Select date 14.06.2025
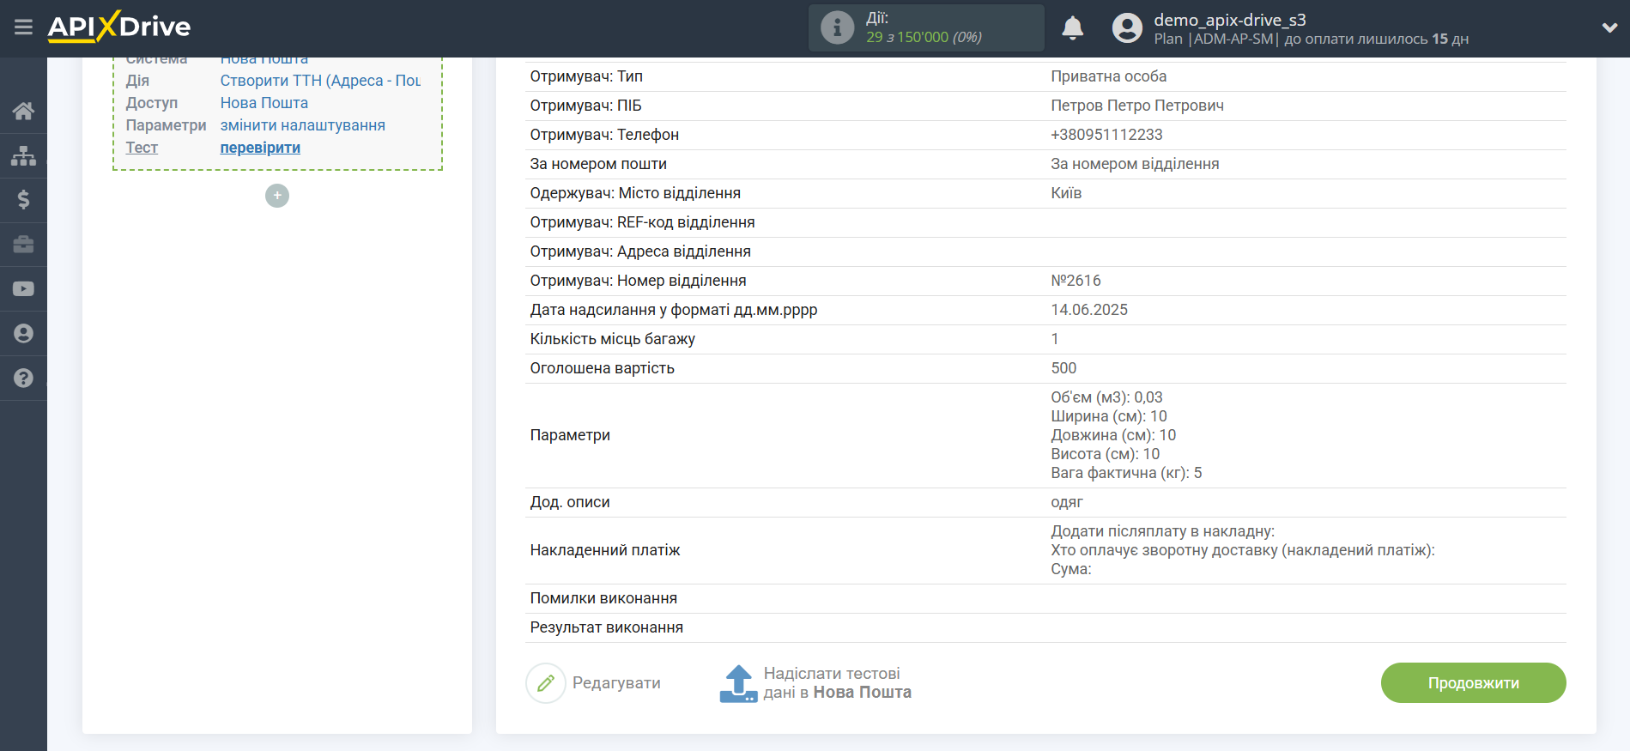 point(1089,310)
